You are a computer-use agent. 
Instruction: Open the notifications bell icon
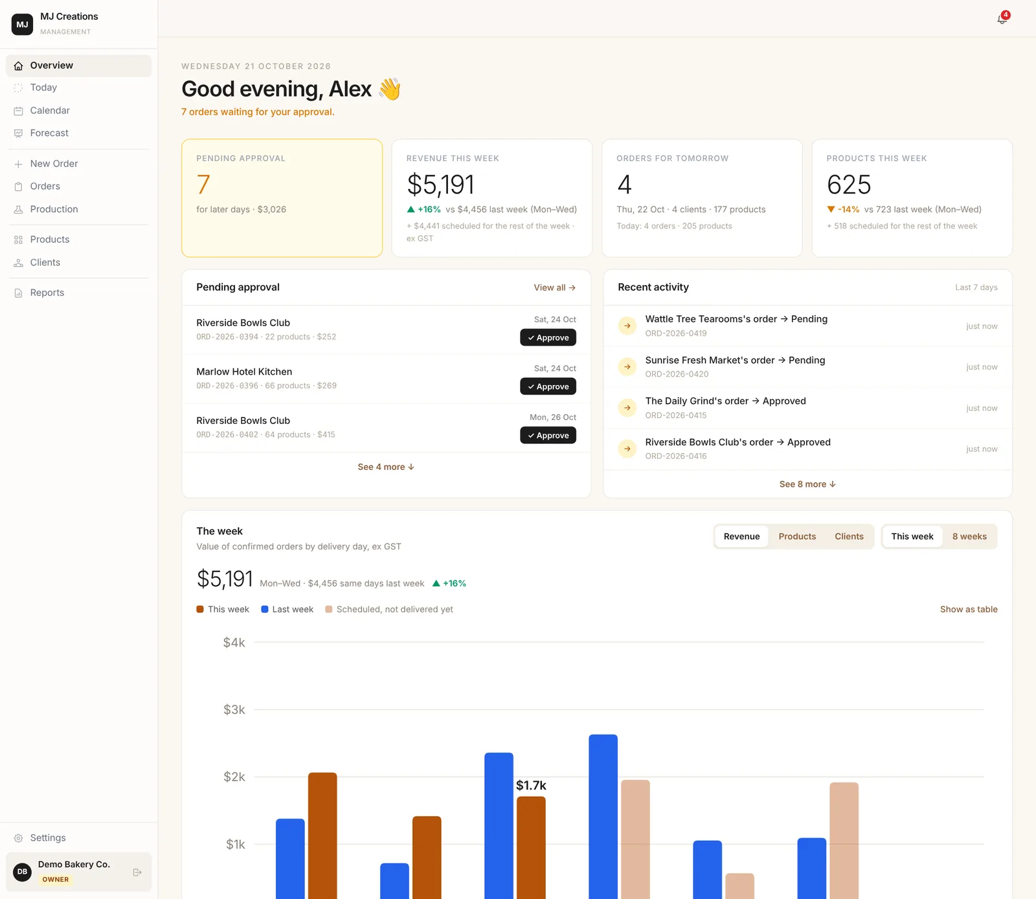click(1002, 19)
